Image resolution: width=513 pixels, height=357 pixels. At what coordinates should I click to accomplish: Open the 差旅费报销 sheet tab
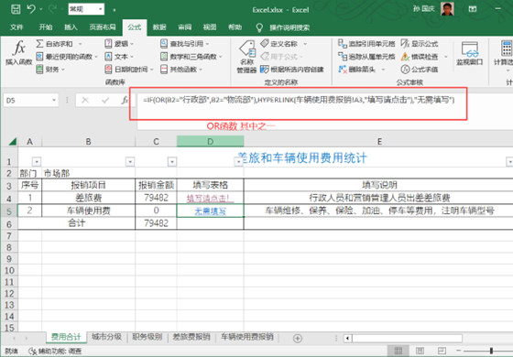[x=191, y=337]
